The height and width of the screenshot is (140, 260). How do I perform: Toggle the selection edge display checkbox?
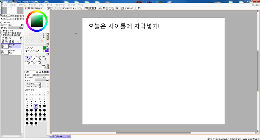pyautogui.click(x=64, y=8)
